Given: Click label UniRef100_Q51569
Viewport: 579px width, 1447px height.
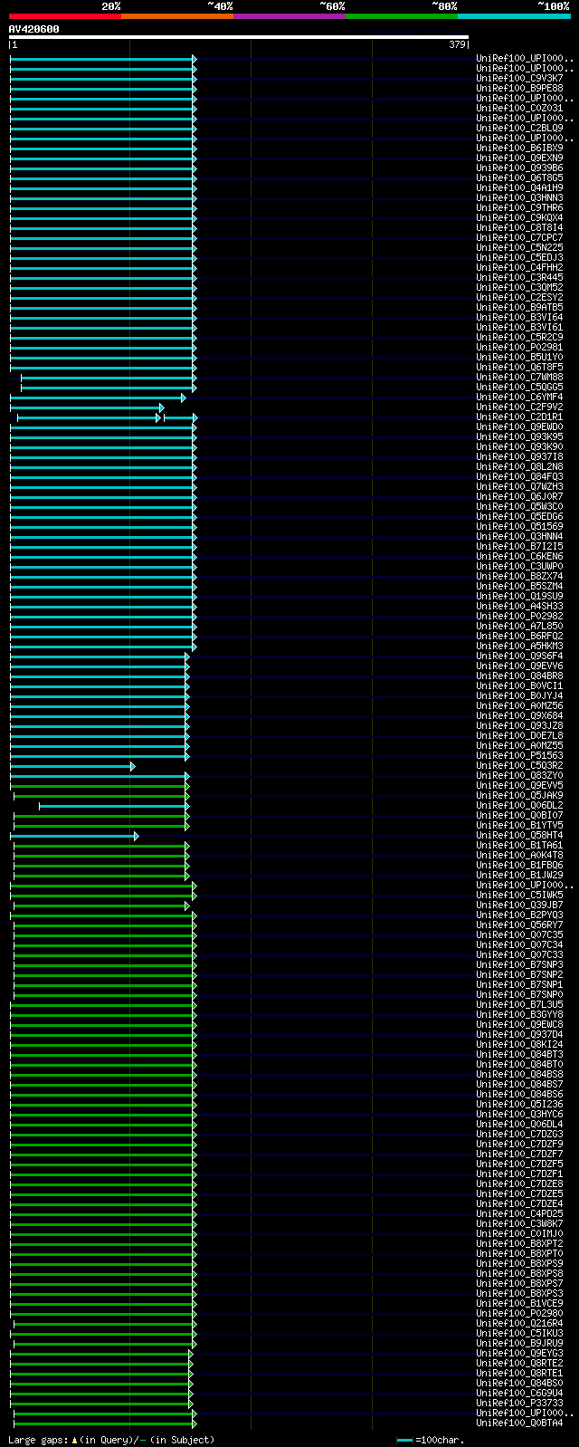Looking at the screenshot, I should coord(519,527).
